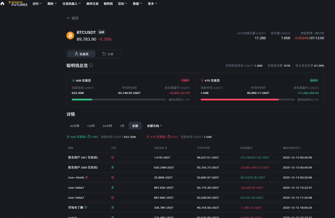Click the green whale icon beside 草莓布丁椰

click(86, 207)
